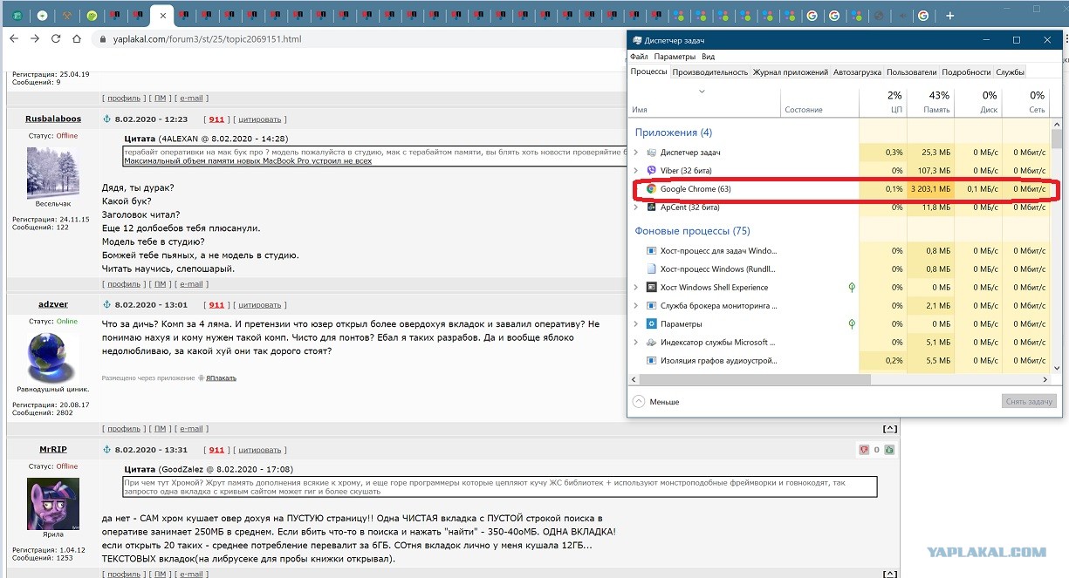1069x578 pixels.
Task: Click Хост-процесс Windows (Rundll) file icon
Action: pyautogui.click(x=651, y=269)
